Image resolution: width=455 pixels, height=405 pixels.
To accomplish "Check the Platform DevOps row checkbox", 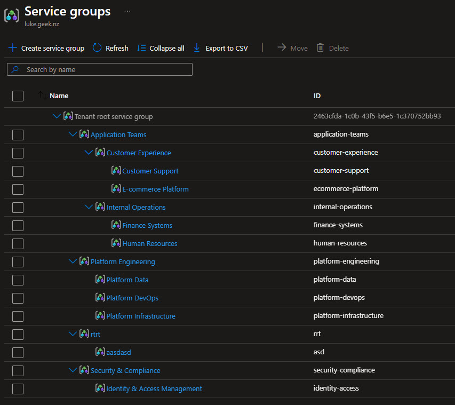I will click(18, 298).
